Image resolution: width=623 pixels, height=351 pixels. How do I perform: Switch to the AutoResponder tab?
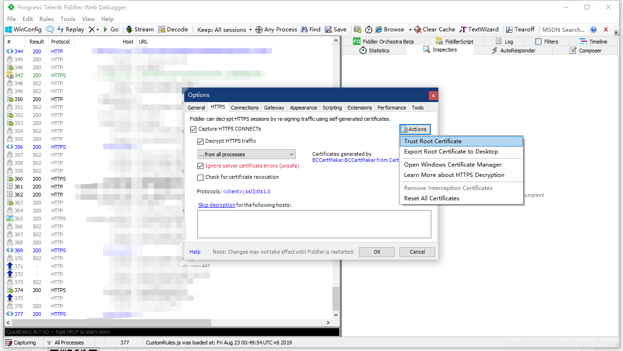[513, 51]
